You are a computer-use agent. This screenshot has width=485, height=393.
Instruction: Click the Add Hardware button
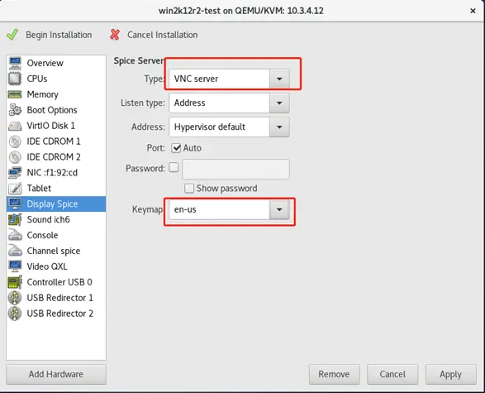[56, 374]
